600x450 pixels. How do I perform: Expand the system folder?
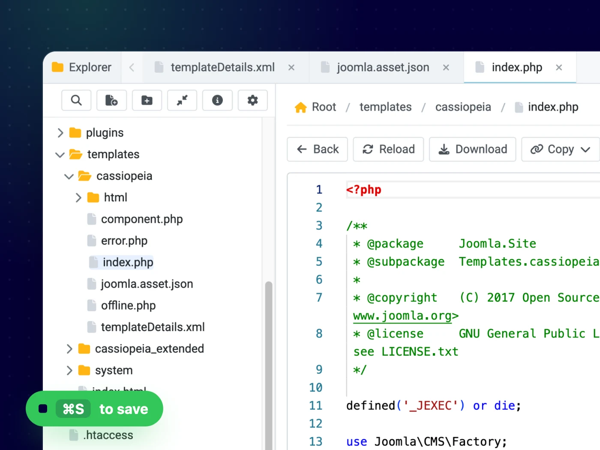coord(69,370)
